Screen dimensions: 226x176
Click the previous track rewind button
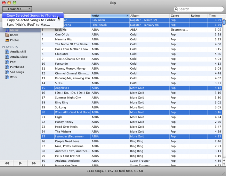pyautogui.click(x=7, y=163)
